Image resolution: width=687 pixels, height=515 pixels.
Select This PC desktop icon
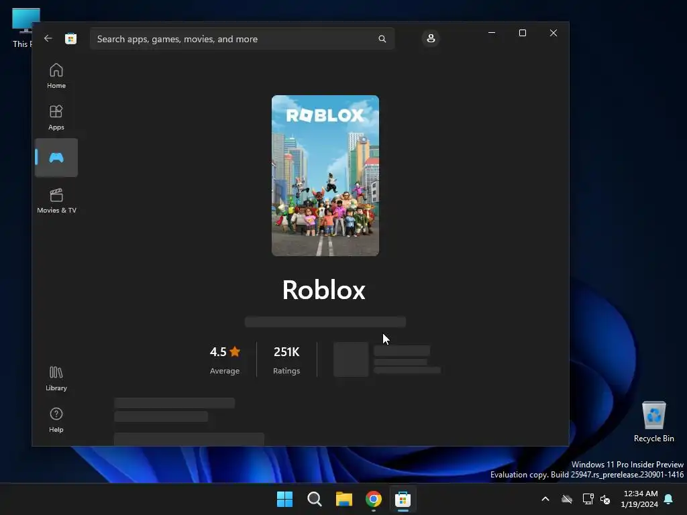(x=22, y=27)
